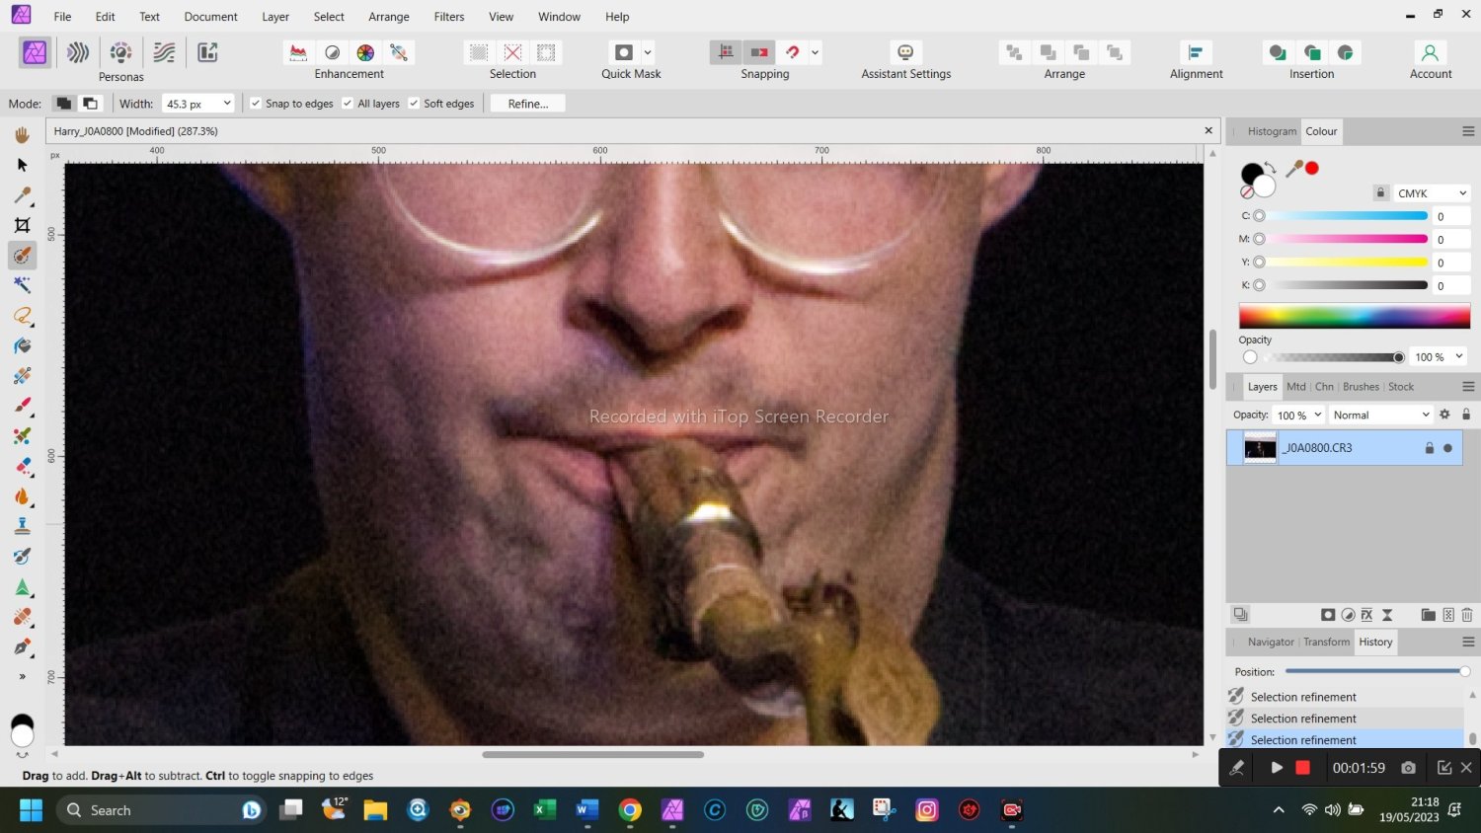Delete layer using the trash icon
This screenshot has height=833, width=1481.
[1467, 615]
